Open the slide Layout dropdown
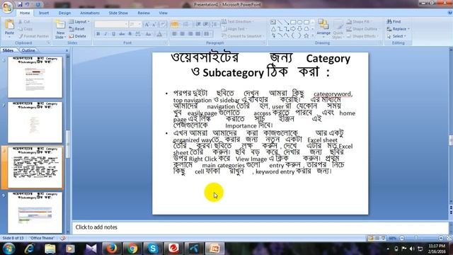 click(x=79, y=22)
